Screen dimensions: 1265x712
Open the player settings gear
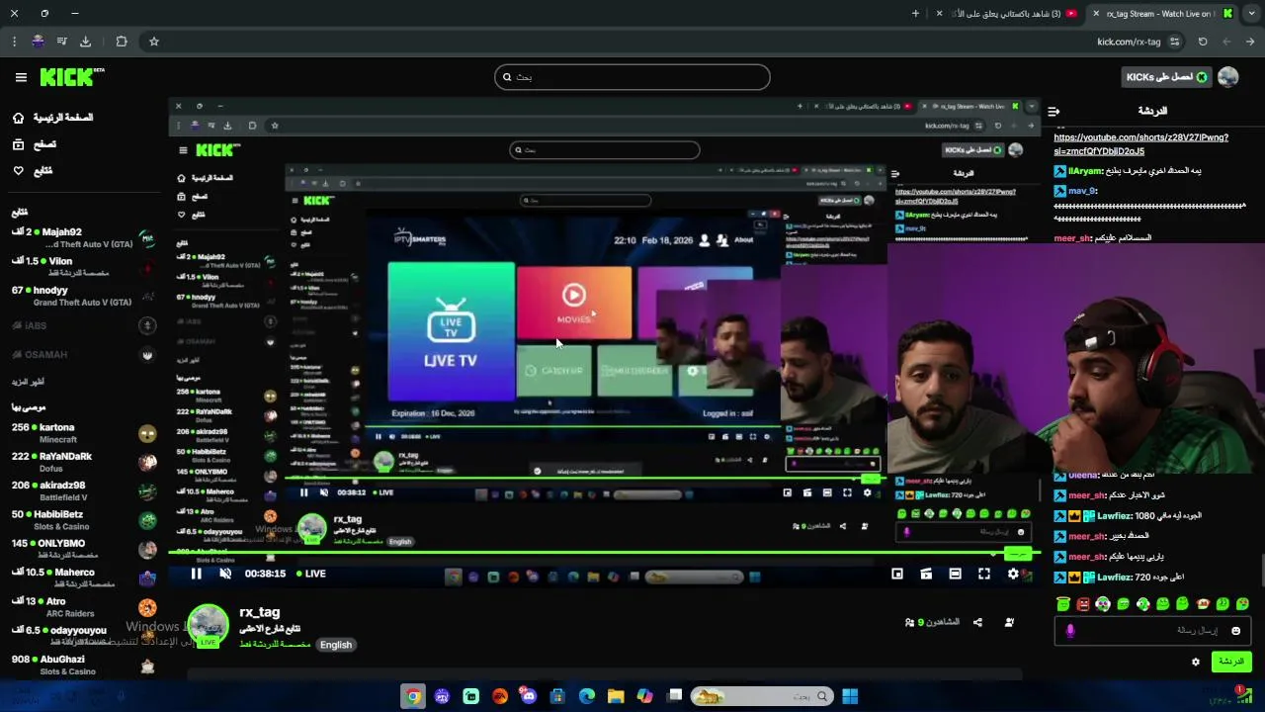[x=1013, y=574]
